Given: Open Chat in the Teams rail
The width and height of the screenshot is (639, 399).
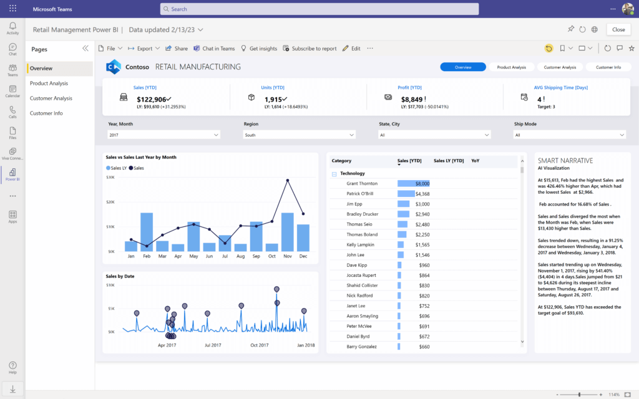Looking at the screenshot, I should [12, 49].
